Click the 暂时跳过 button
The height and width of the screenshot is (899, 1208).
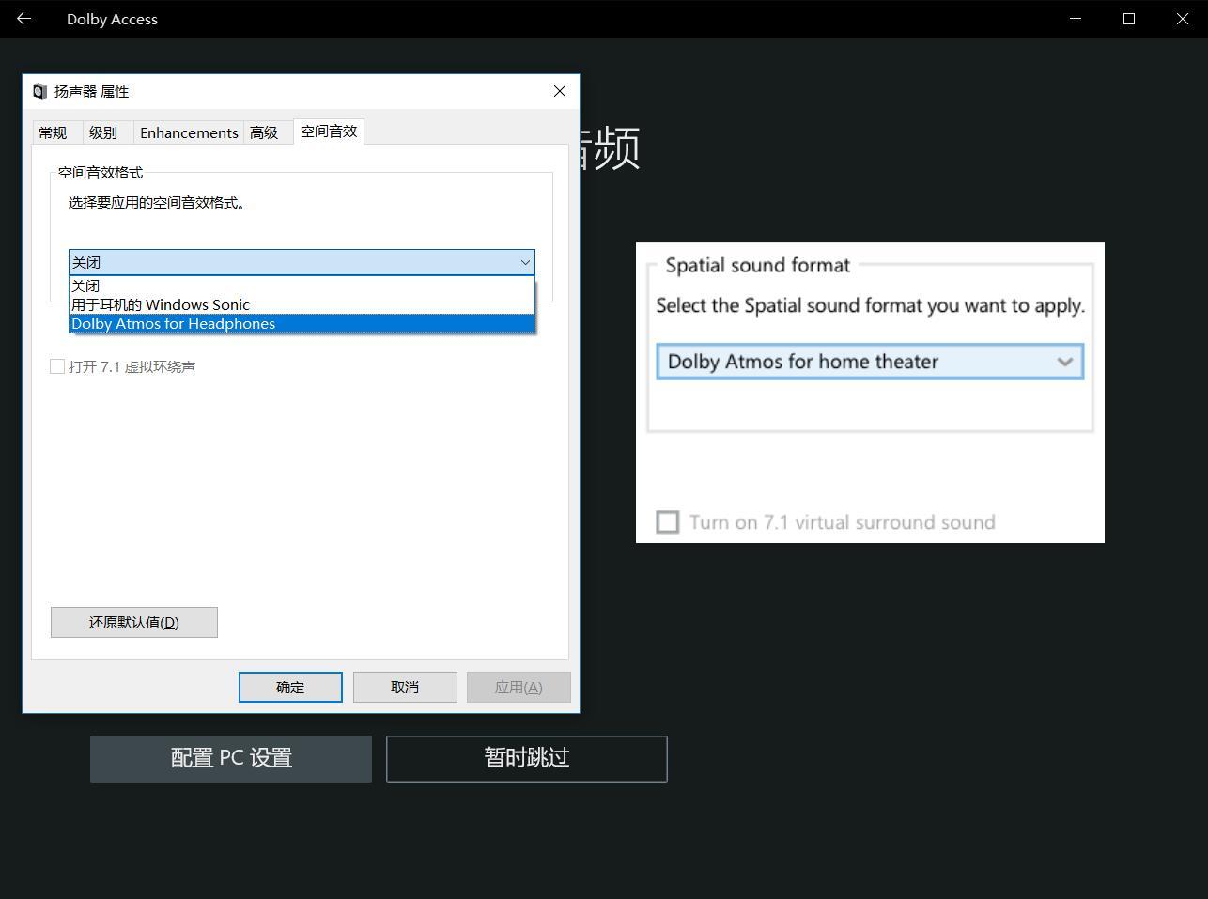(526, 758)
